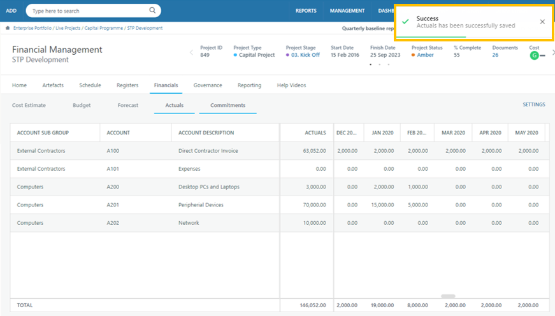Open the Capital Programme breadcrumb link
This screenshot has width=555, height=316.
coord(104,28)
